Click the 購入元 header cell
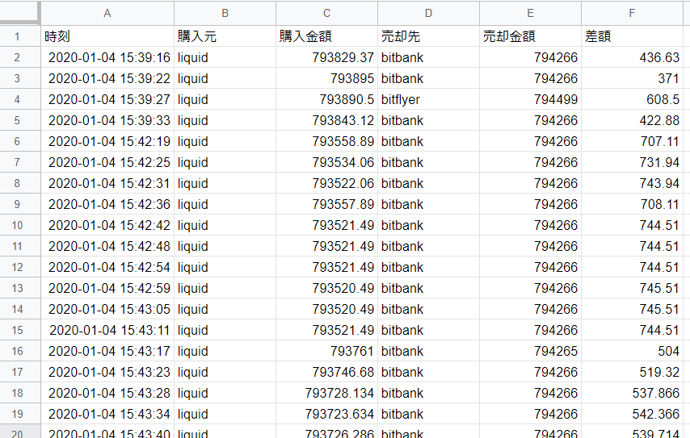Viewport: 690px width, 438px height. pos(225,36)
